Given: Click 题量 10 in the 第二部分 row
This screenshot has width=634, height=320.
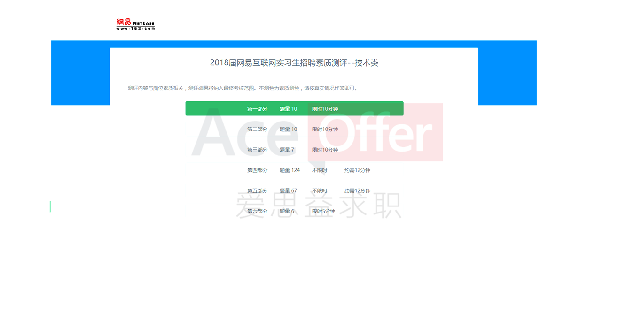Looking at the screenshot, I should tap(288, 130).
